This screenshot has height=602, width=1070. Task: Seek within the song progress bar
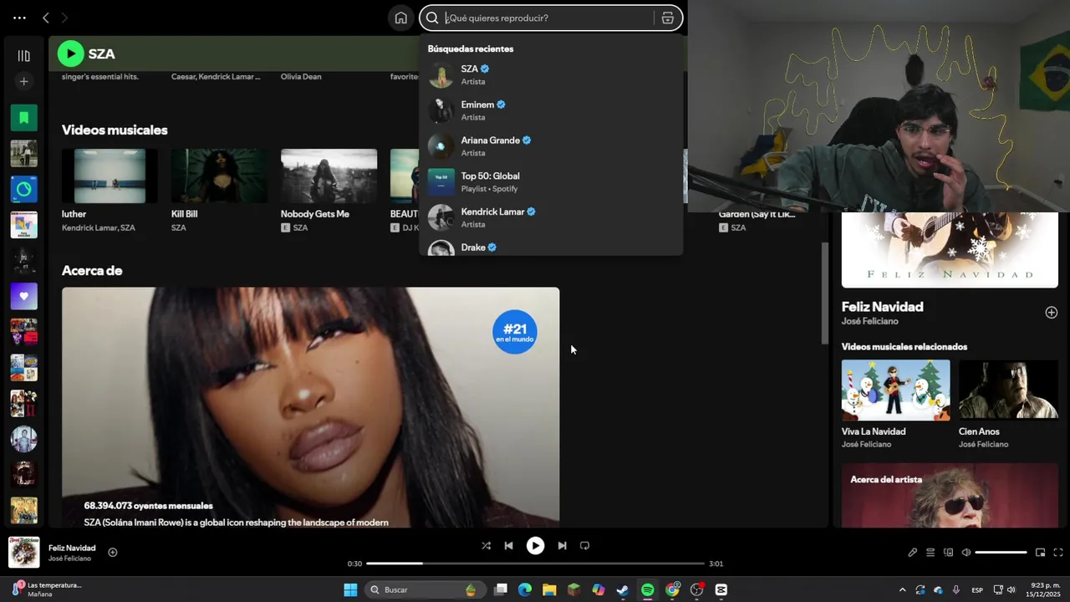point(535,564)
